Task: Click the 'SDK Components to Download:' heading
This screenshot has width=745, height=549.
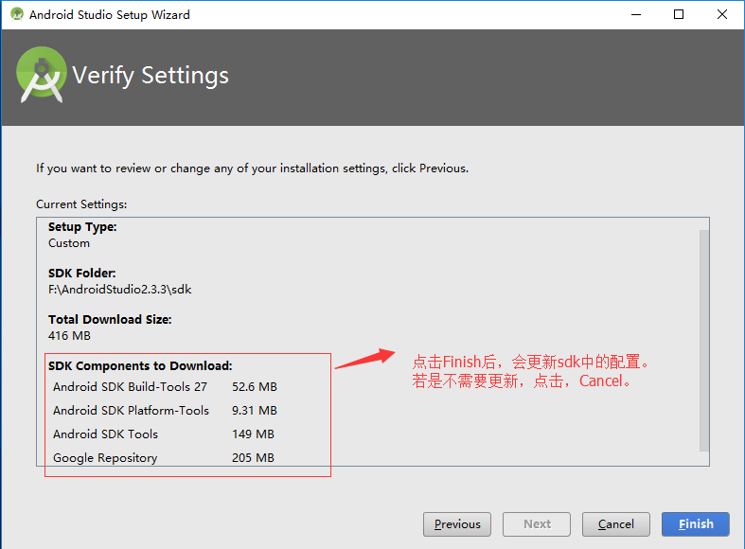Action: (x=140, y=366)
